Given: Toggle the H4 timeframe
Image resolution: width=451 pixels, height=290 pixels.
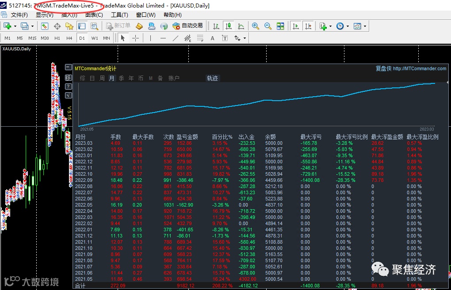Looking at the screenshot, I should pyautogui.click(x=69, y=38).
